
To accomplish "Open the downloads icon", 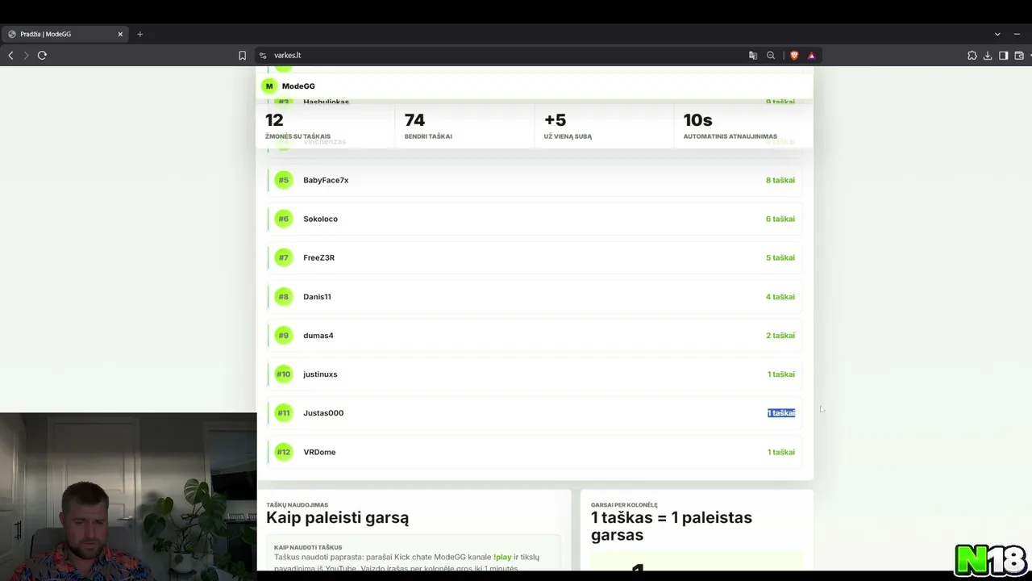I will pyautogui.click(x=988, y=56).
